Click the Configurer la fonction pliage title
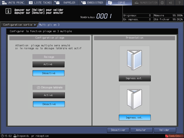This screenshot has width=184, height=138. point(41,31)
